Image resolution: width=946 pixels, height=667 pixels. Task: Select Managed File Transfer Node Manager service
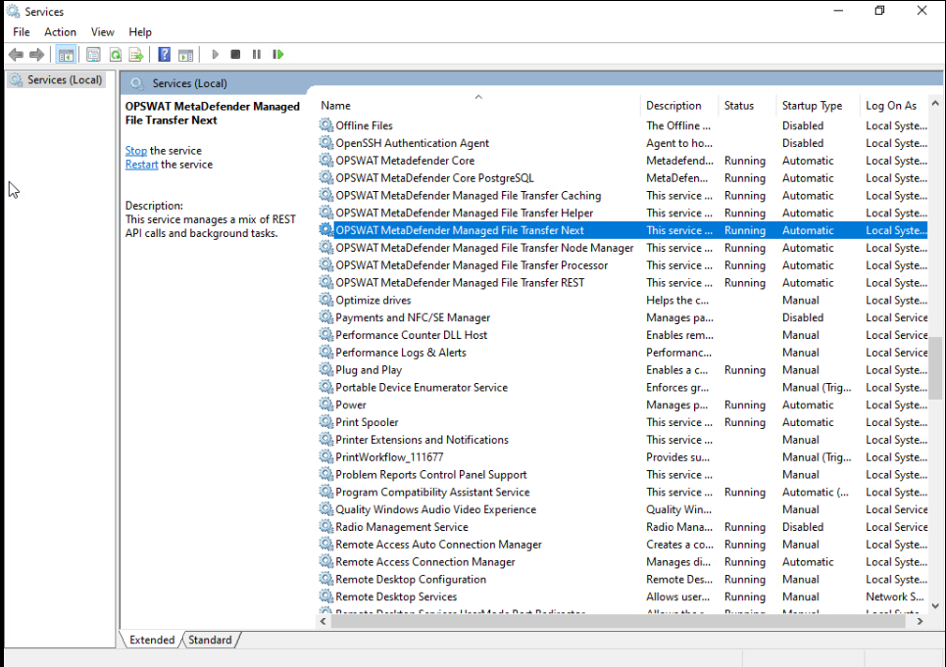point(622,248)
